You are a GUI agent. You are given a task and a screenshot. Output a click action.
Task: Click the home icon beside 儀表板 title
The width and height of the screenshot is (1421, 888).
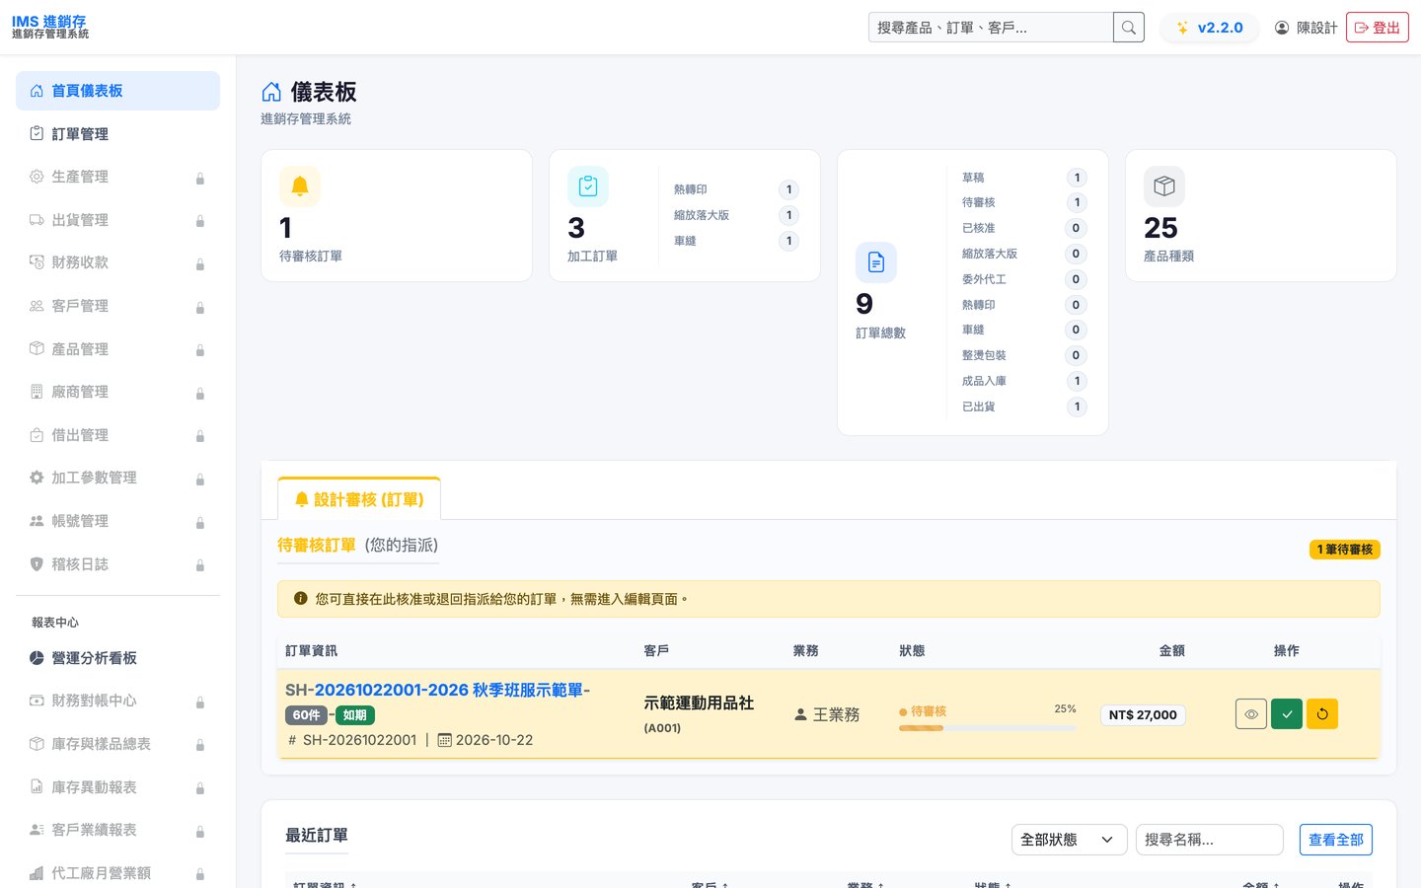pyautogui.click(x=271, y=92)
